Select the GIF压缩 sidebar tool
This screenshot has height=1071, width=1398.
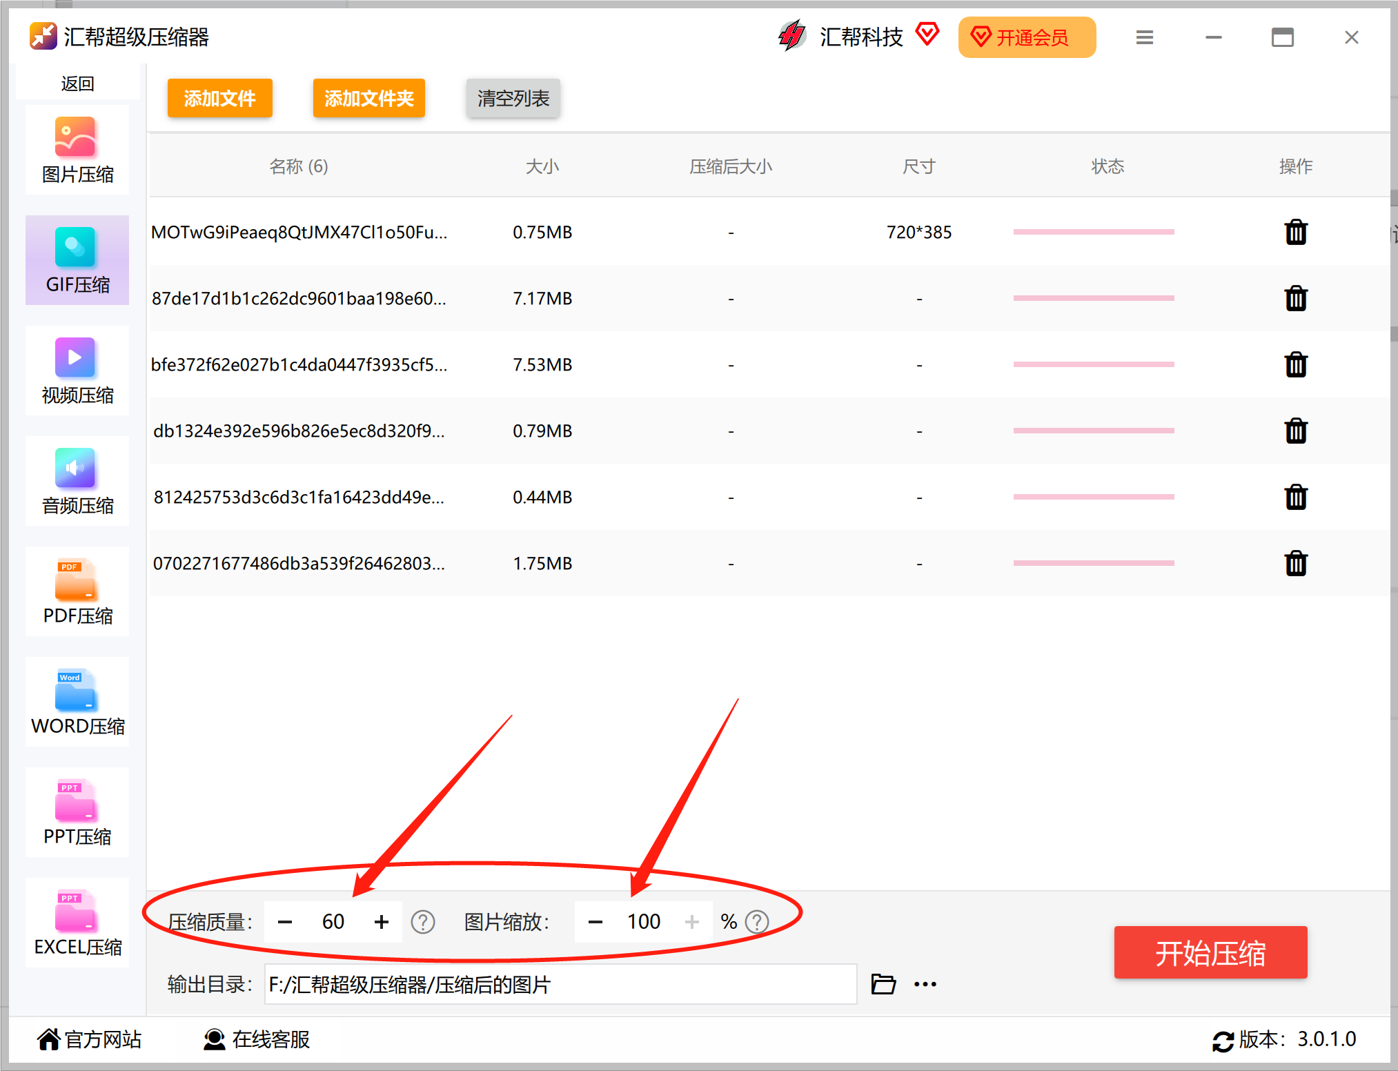(x=77, y=260)
